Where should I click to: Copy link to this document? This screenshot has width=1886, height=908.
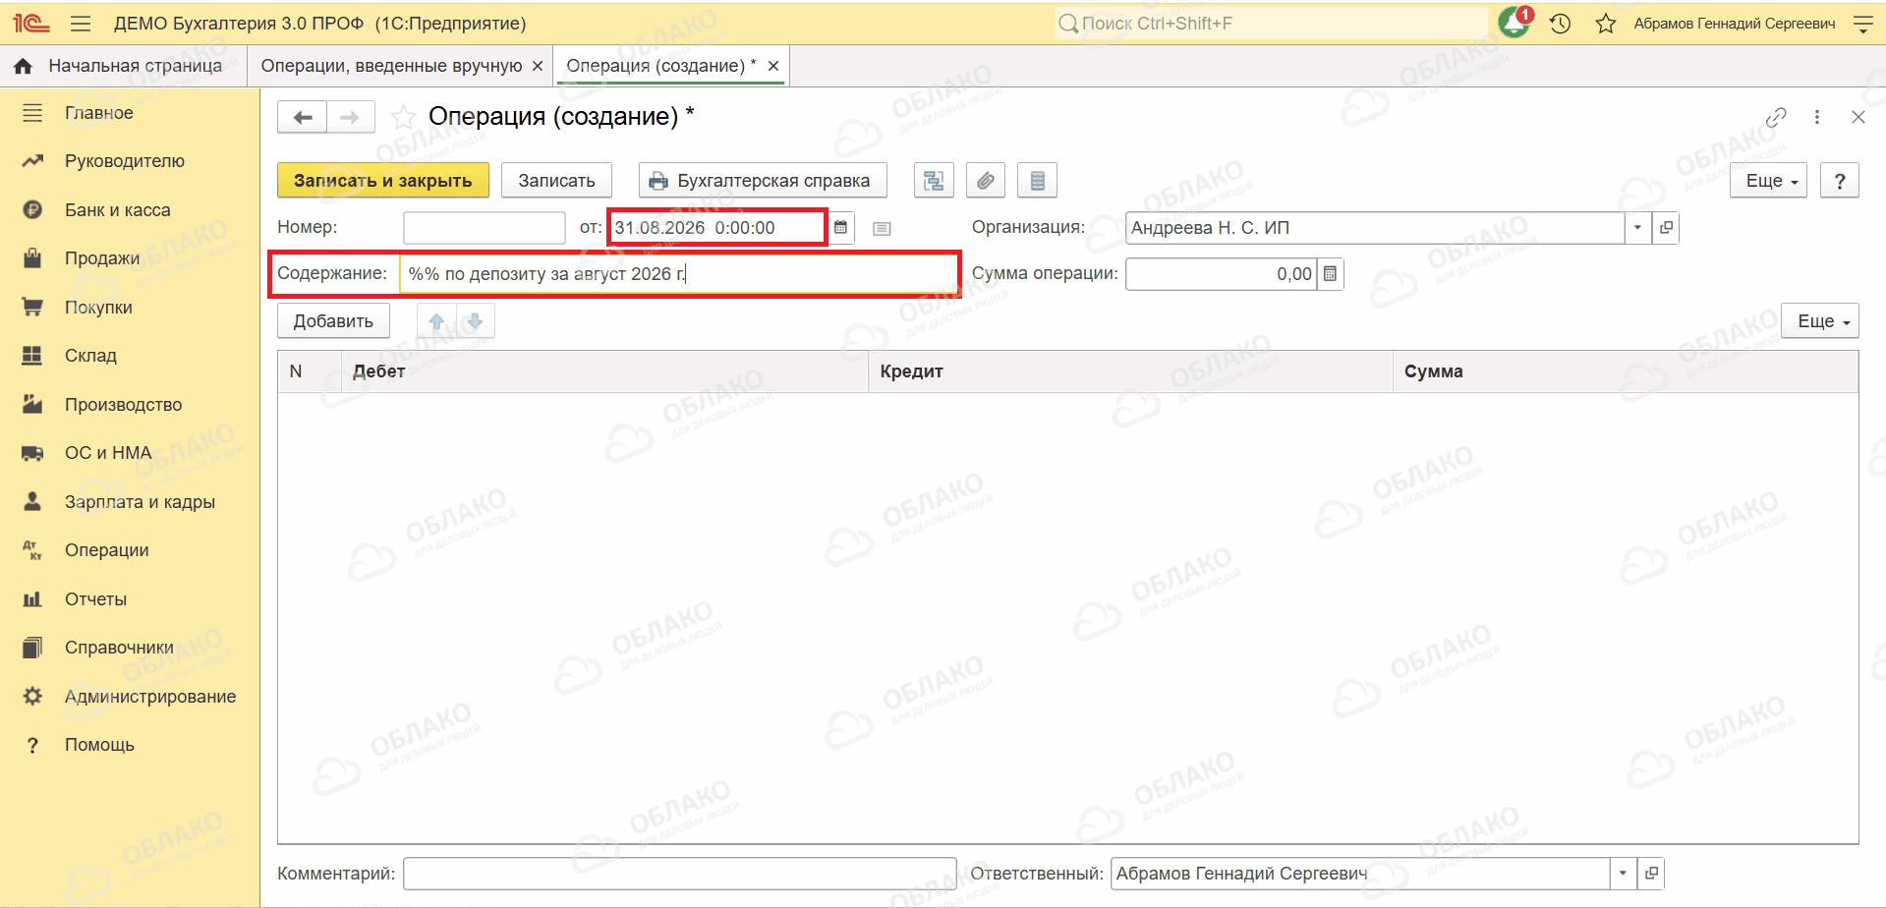point(1776,117)
